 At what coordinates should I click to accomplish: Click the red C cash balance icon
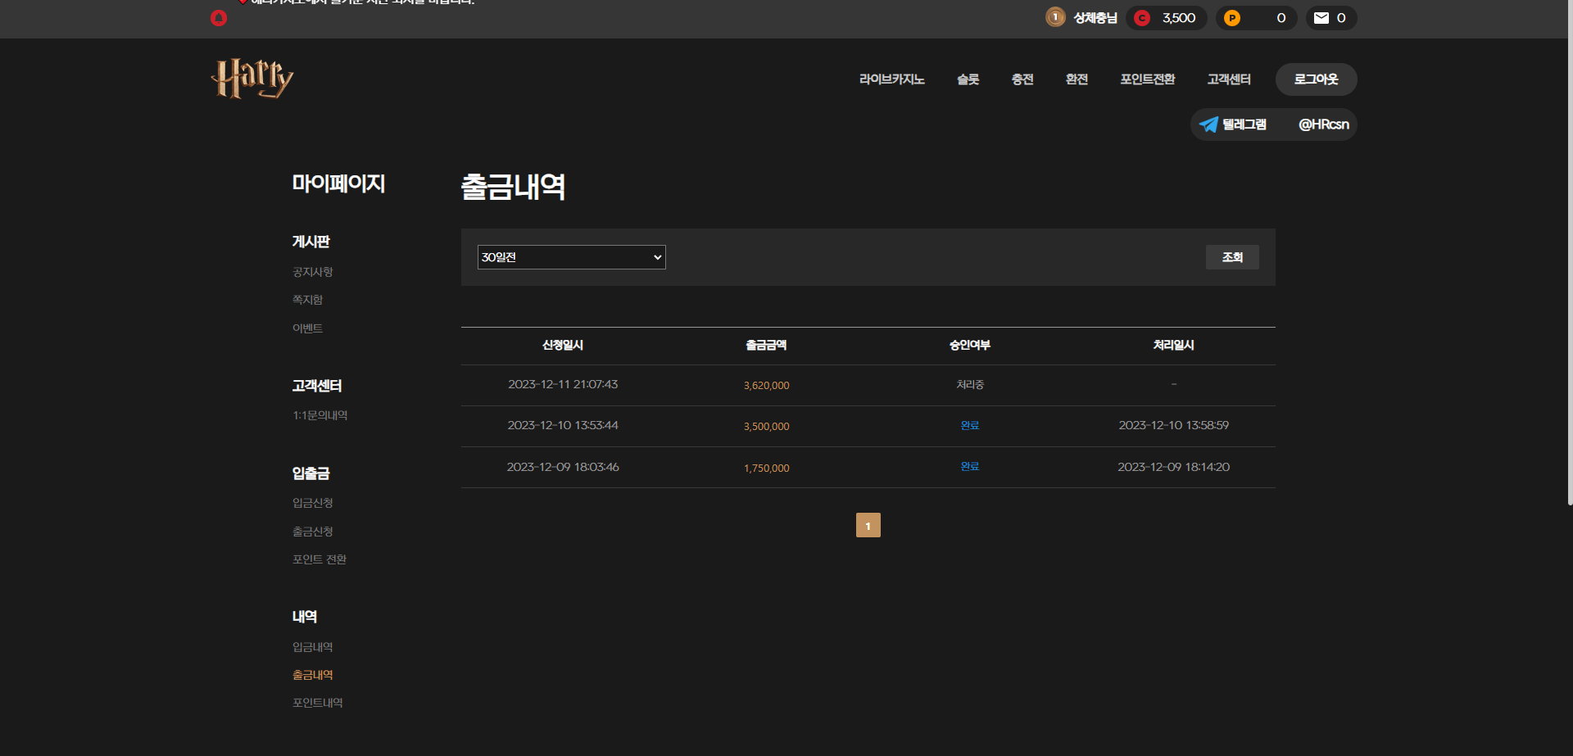(1142, 18)
